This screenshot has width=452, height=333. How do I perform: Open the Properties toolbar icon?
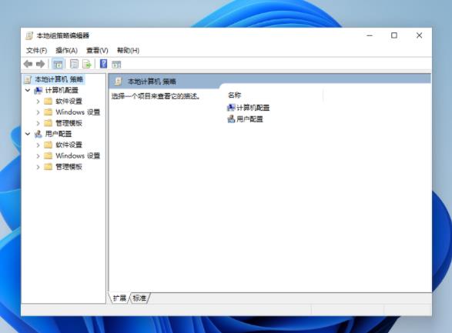pyautogui.click(x=74, y=64)
